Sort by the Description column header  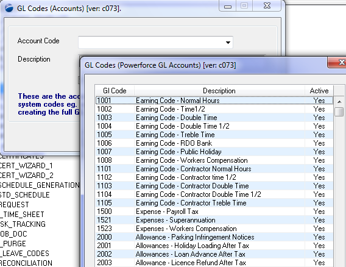tap(219, 91)
